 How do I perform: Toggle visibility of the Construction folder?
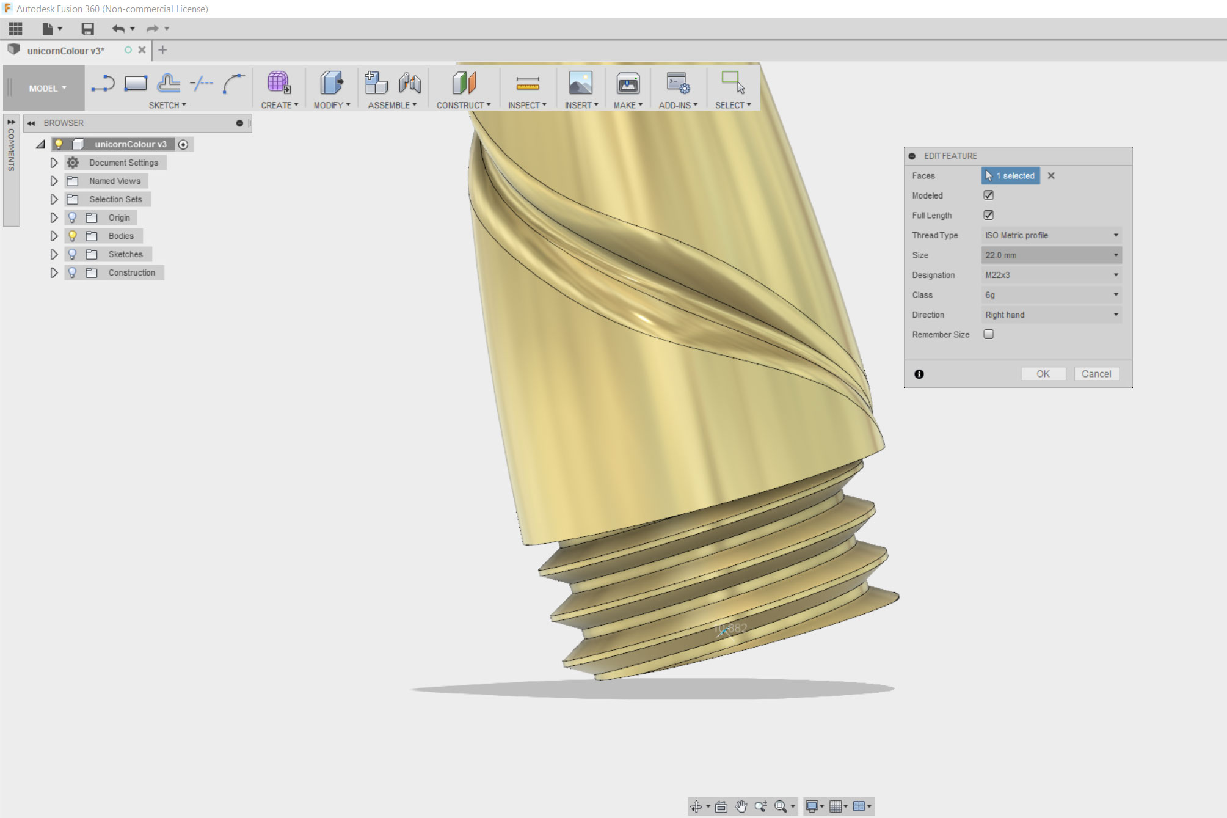[x=72, y=272]
